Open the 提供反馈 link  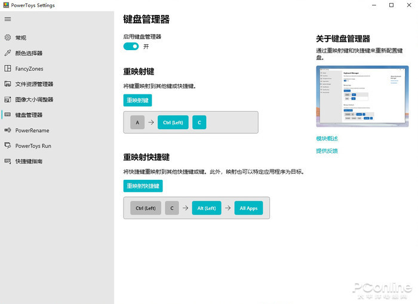pos(327,151)
